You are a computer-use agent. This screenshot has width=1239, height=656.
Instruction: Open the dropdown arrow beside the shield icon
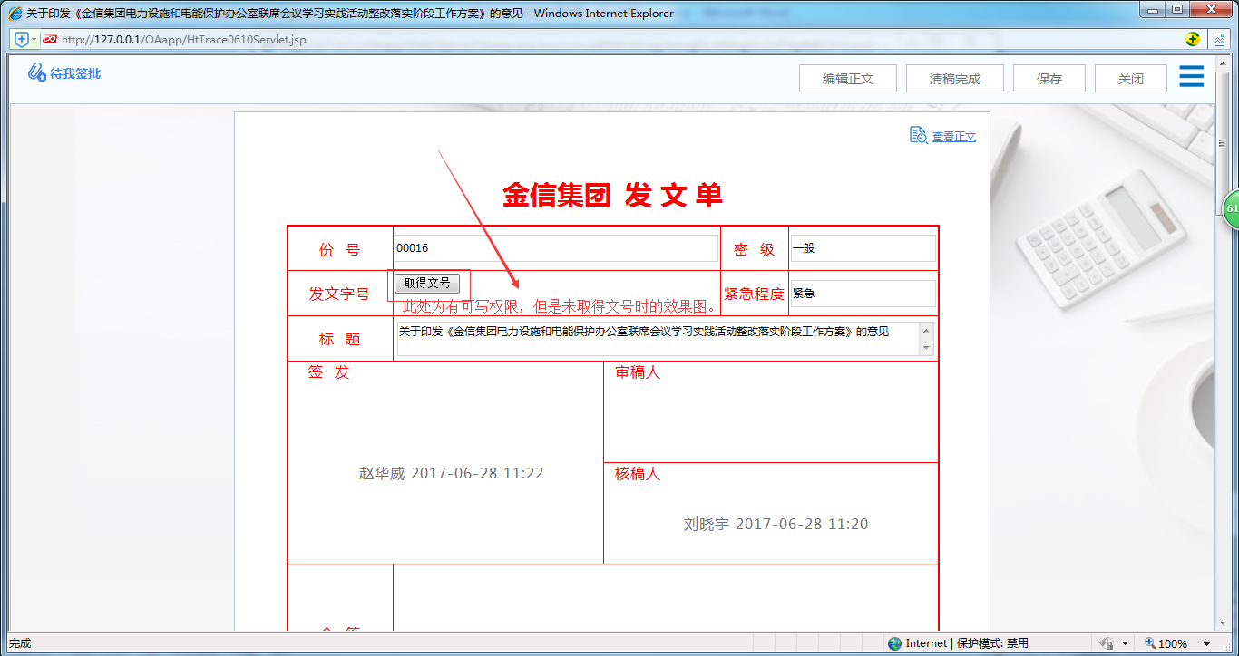1125,643
